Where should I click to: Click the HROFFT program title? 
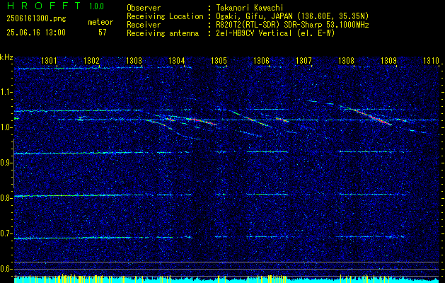coord(43,6)
